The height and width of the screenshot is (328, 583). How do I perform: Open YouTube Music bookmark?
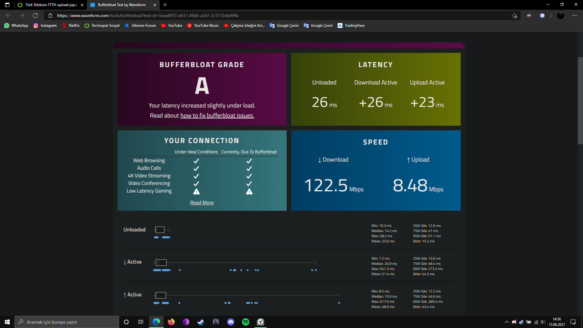pyautogui.click(x=203, y=26)
